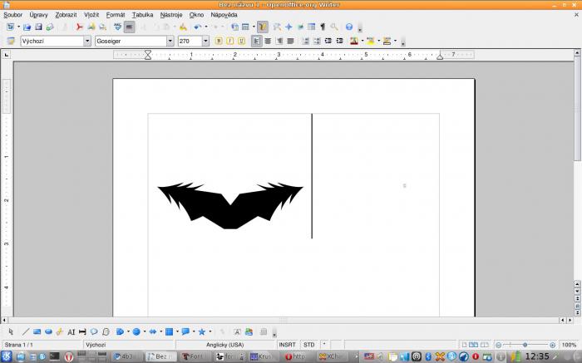The image size is (582, 363).
Task: Click the Flowcharts blue square icon
Action: coord(169,332)
